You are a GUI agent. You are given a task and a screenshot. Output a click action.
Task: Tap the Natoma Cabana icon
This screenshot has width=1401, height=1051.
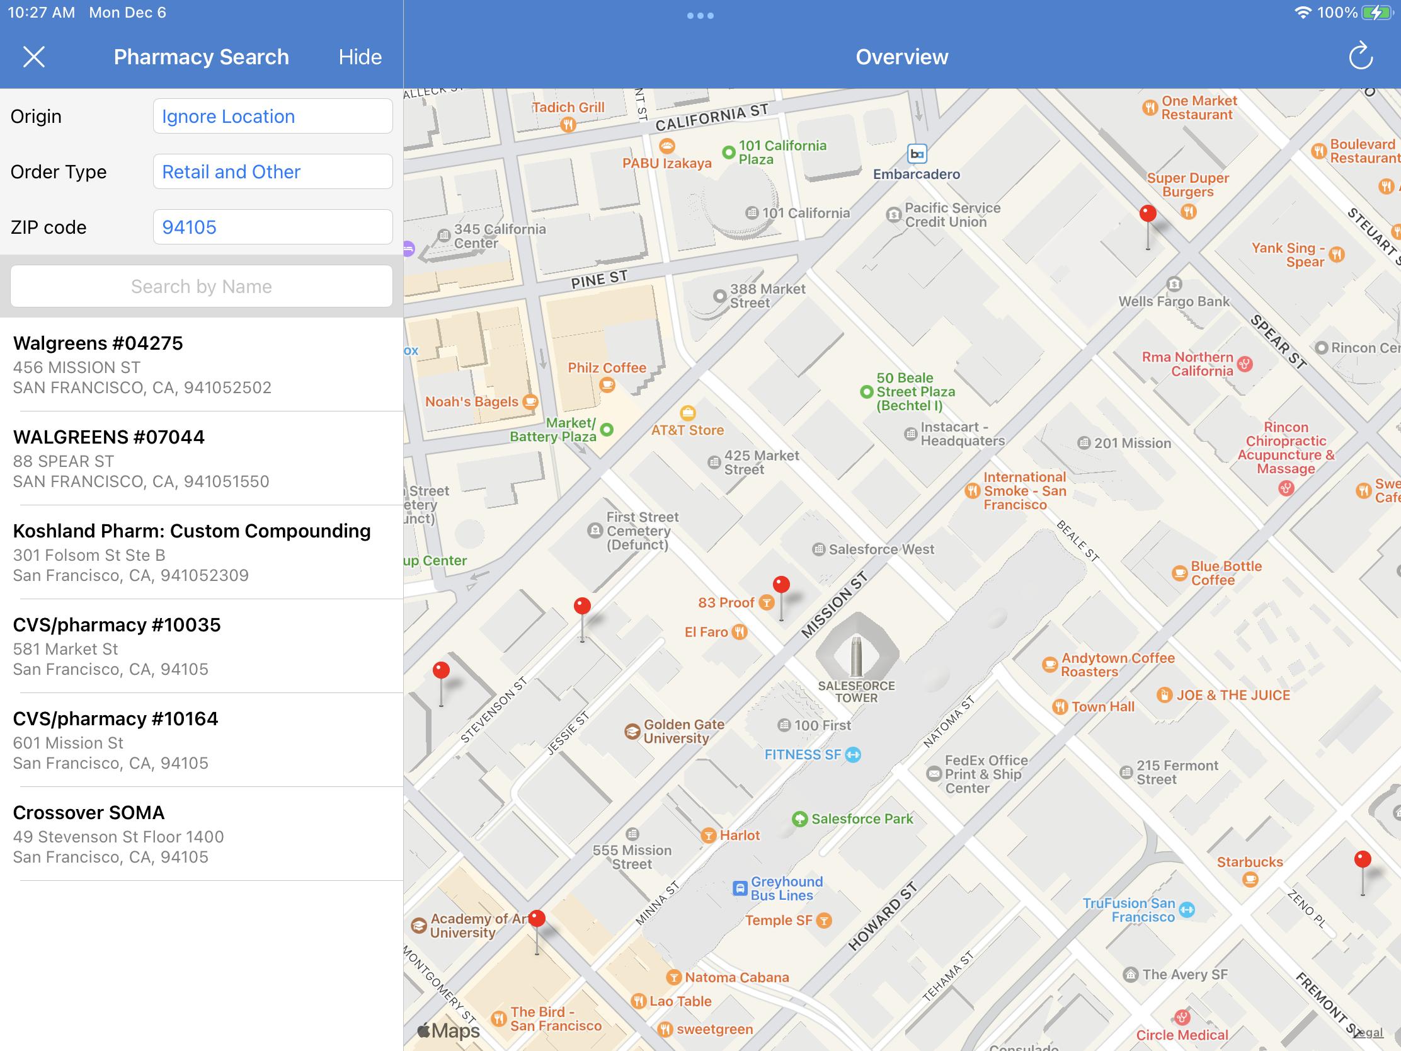(674, 977)
